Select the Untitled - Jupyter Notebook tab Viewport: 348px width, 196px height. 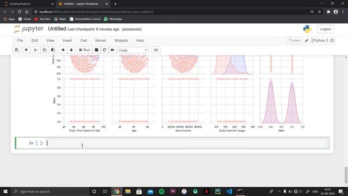tap(83, 4)
